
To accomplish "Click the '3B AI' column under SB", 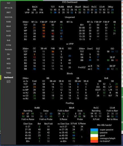I will pos(86,81).
